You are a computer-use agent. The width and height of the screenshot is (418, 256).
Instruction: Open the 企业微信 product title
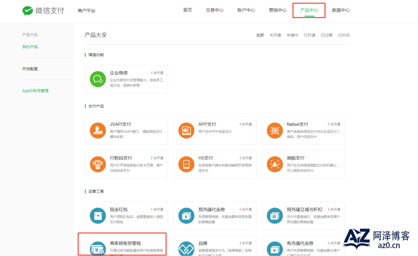pyautogui.click(x=119, y=73)
